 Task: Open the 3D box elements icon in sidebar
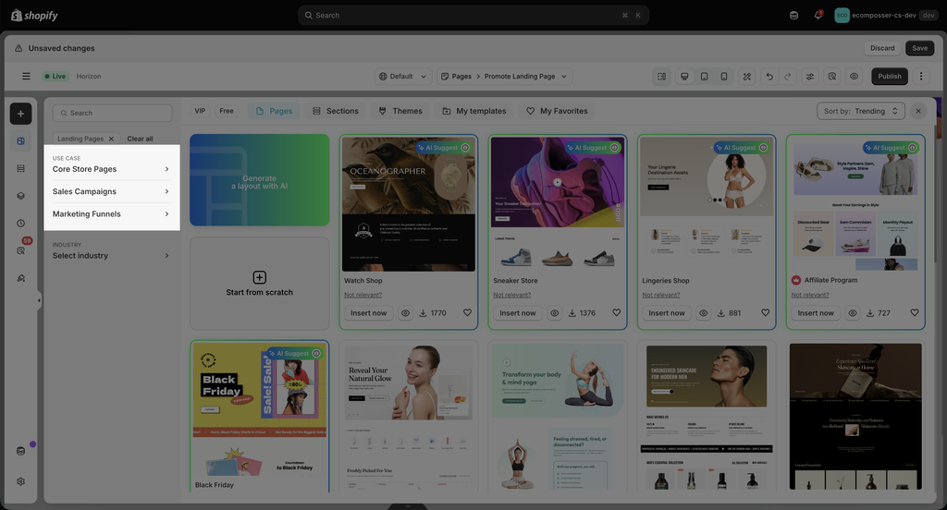coord(20,196)
